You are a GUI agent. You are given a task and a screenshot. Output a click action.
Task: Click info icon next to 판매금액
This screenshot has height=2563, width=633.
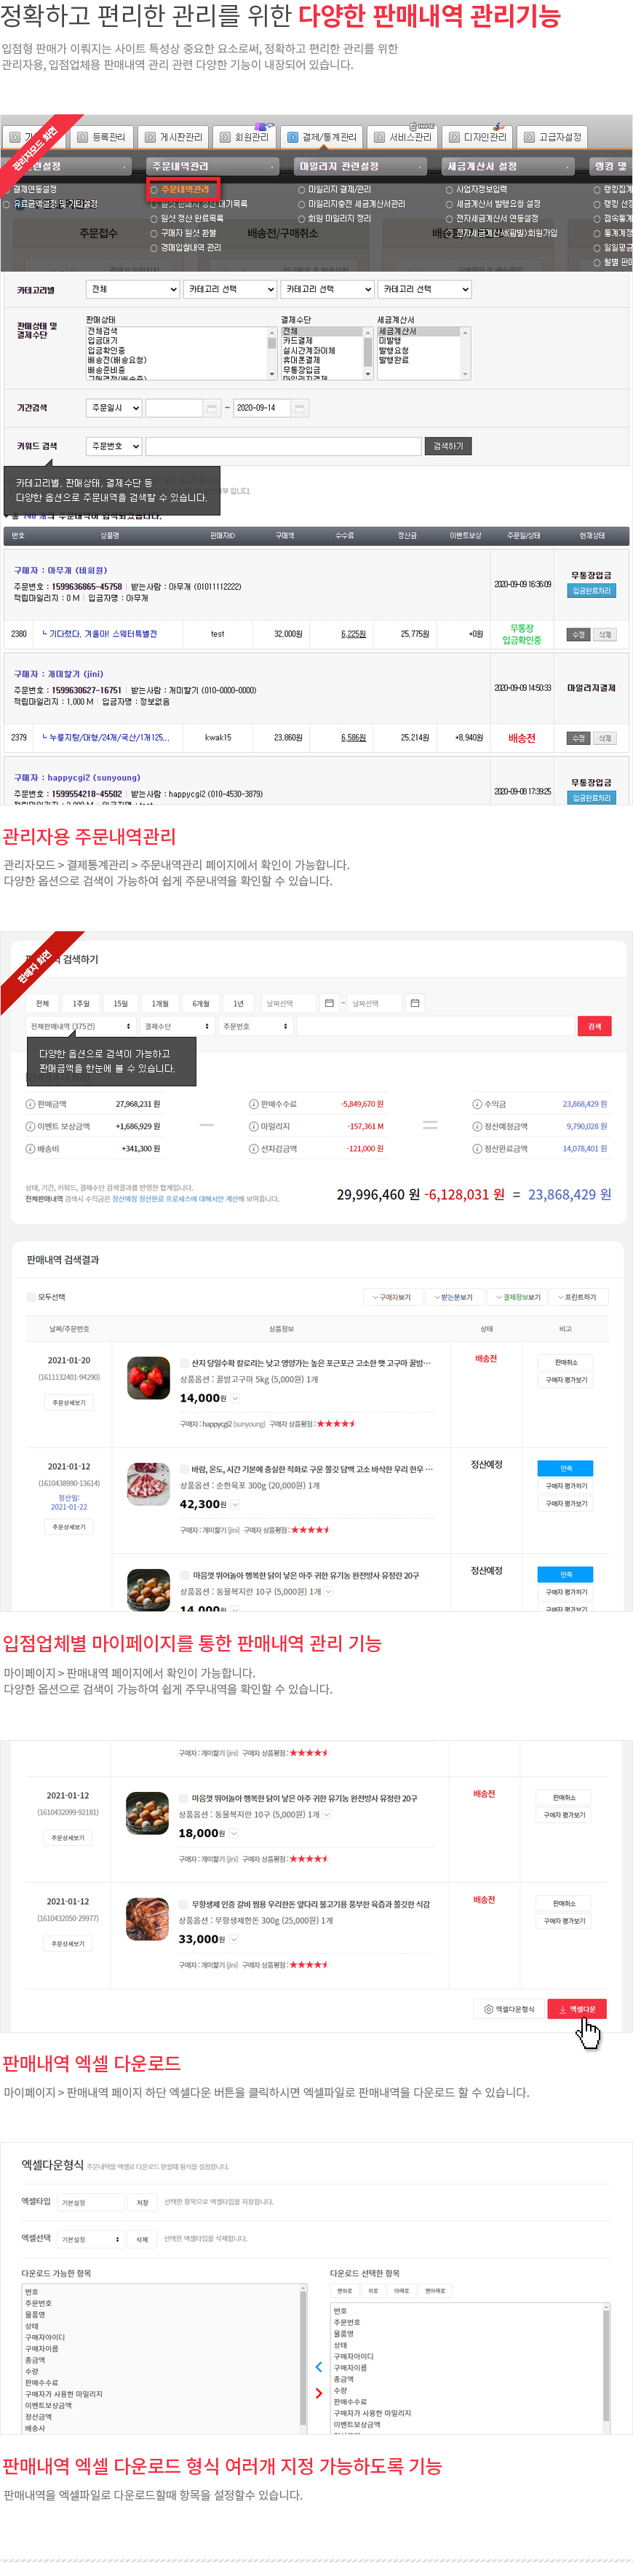(30, 1105)
